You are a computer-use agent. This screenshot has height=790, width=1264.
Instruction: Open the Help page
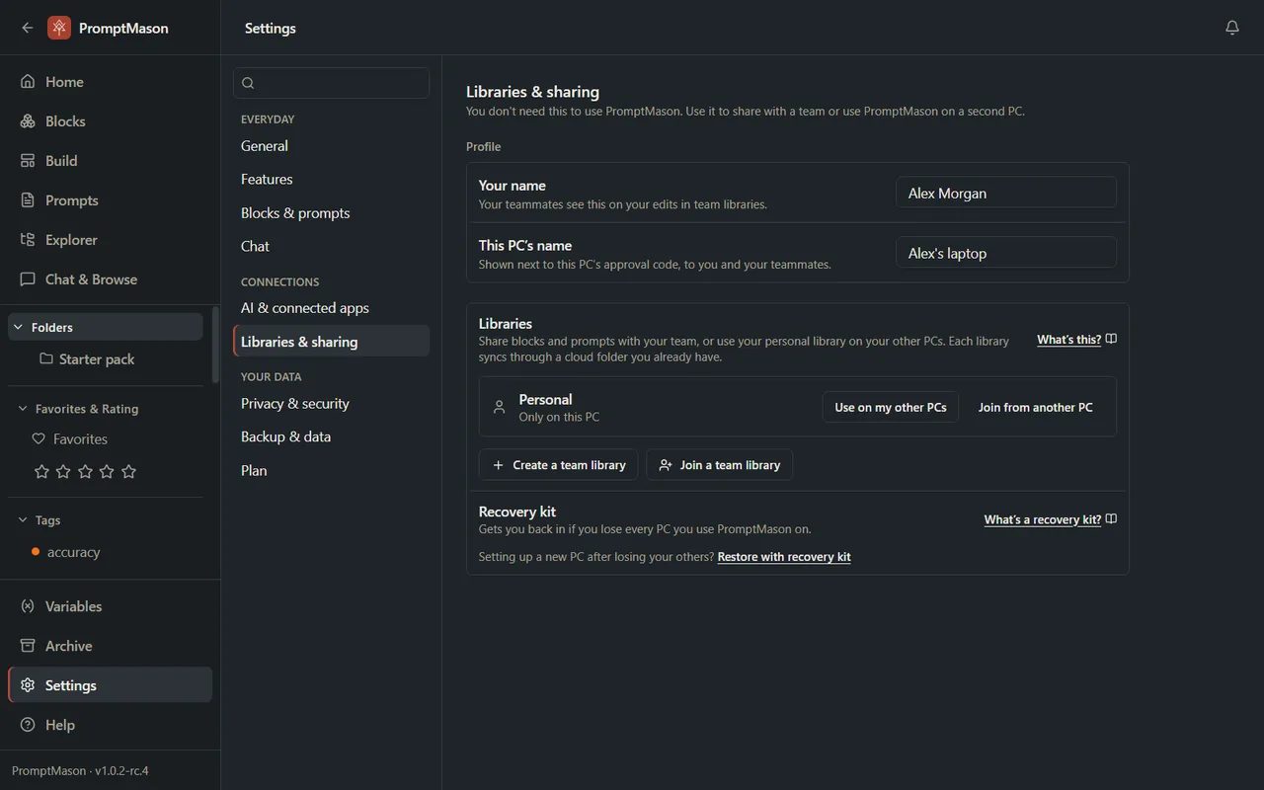(110, 725)
